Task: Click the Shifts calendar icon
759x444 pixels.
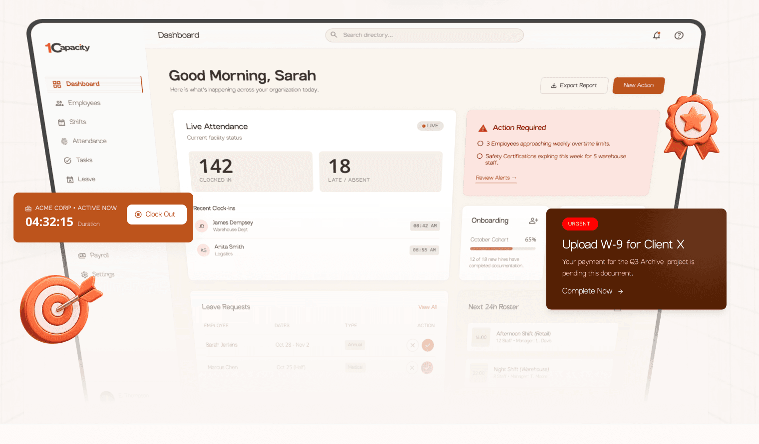Action: click(x=61, y=122)
